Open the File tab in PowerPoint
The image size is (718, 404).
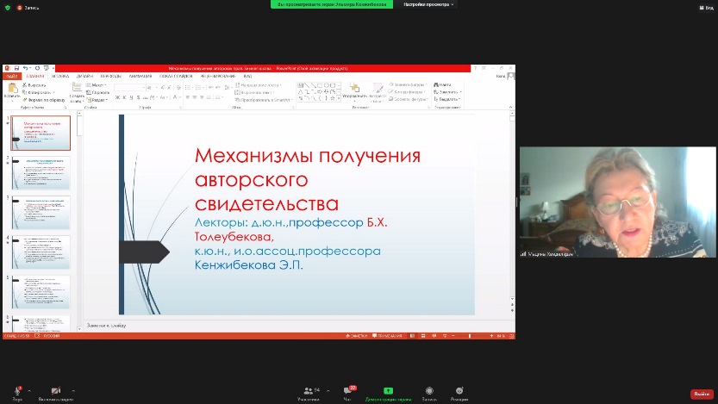pyautogui.click(x=11, y=76)
